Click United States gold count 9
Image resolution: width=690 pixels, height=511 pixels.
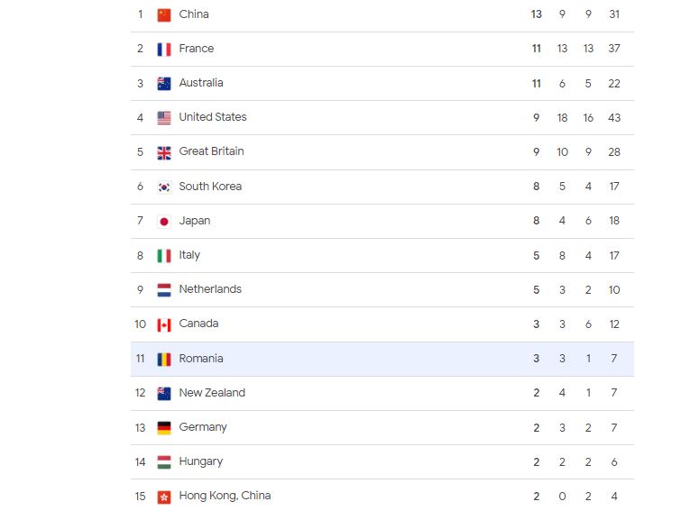pos(537,117)
